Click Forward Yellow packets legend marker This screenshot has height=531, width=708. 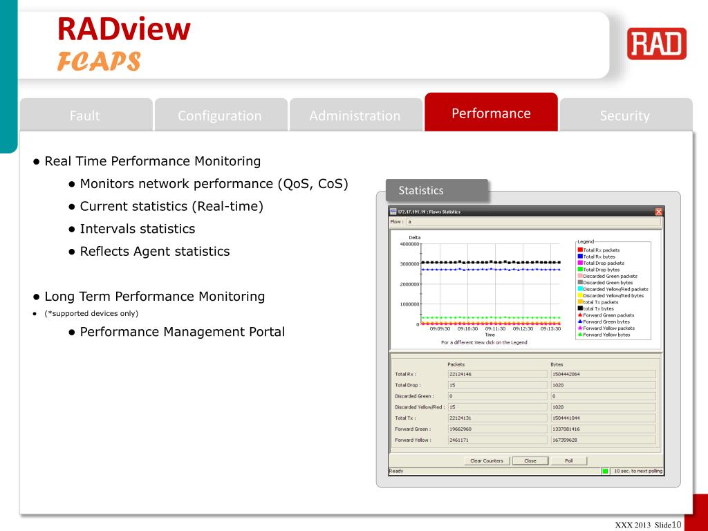tap(580, 328)
